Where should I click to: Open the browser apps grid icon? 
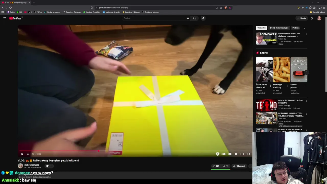click(x=3, y=12)
